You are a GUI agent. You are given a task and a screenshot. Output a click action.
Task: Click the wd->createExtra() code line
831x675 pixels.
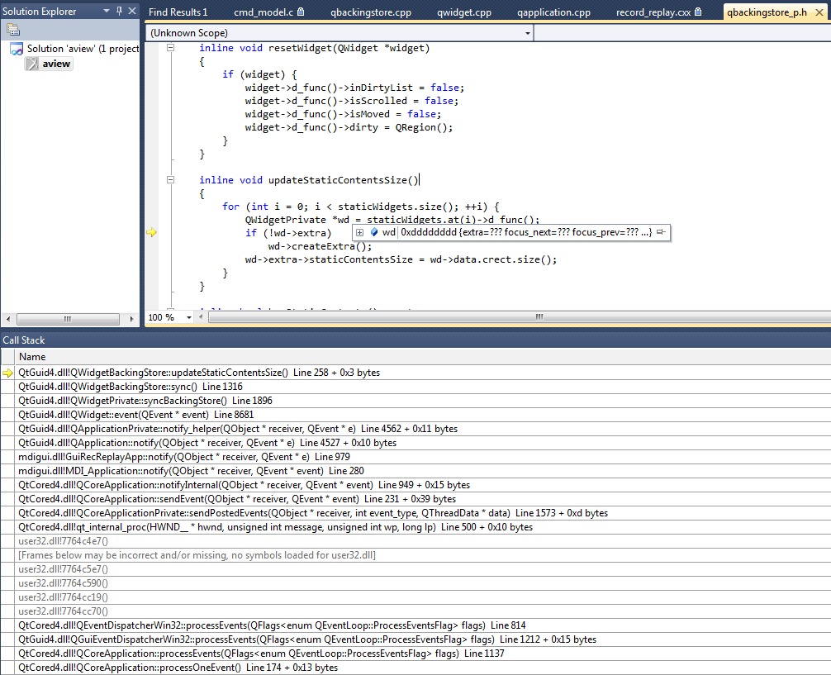(321, 246)
